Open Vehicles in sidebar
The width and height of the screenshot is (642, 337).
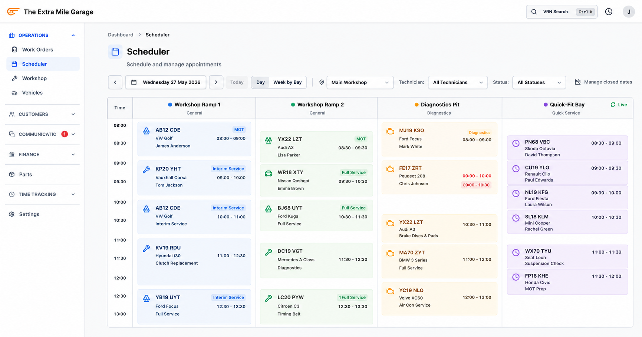tap(43, 93)
